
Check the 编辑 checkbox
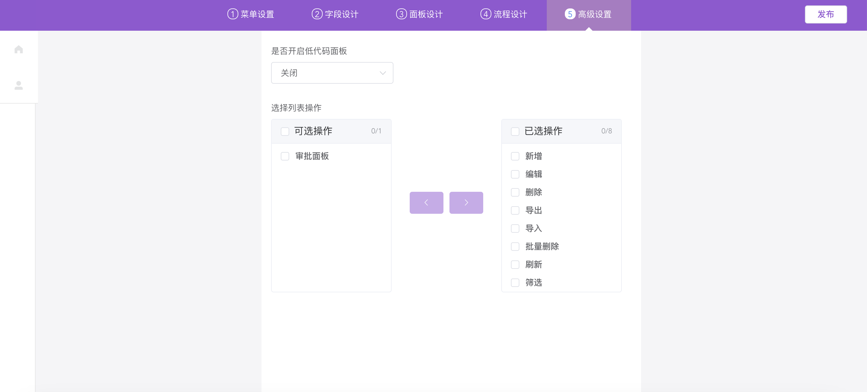coord(515,174)
